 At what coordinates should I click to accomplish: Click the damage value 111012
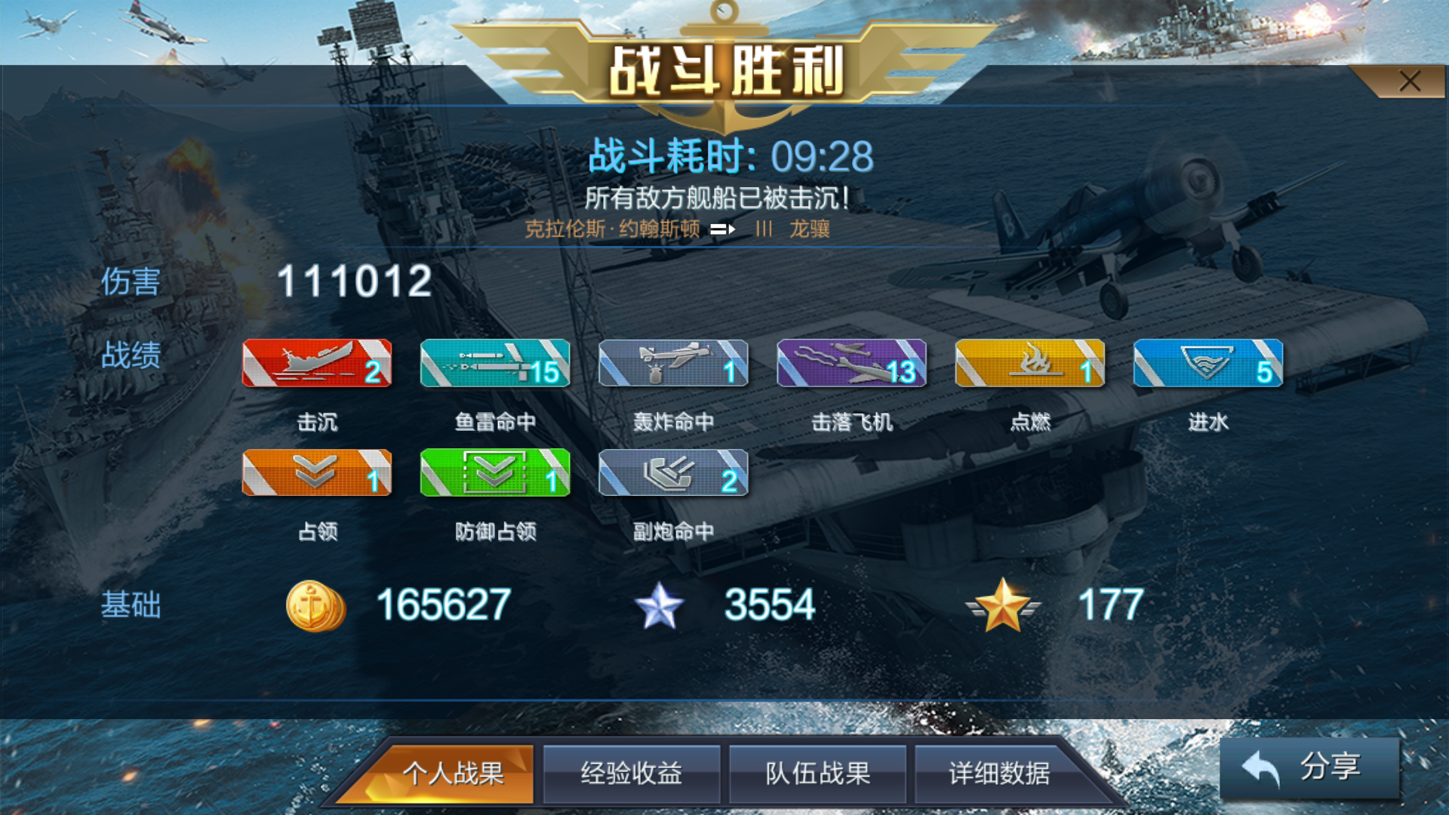(x=355, y=281)
